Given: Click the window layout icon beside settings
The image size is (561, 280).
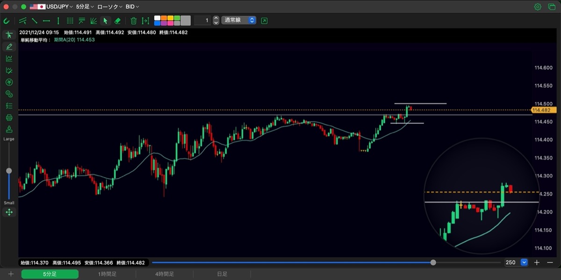Looking at the screenshot, I should [551, 7].
